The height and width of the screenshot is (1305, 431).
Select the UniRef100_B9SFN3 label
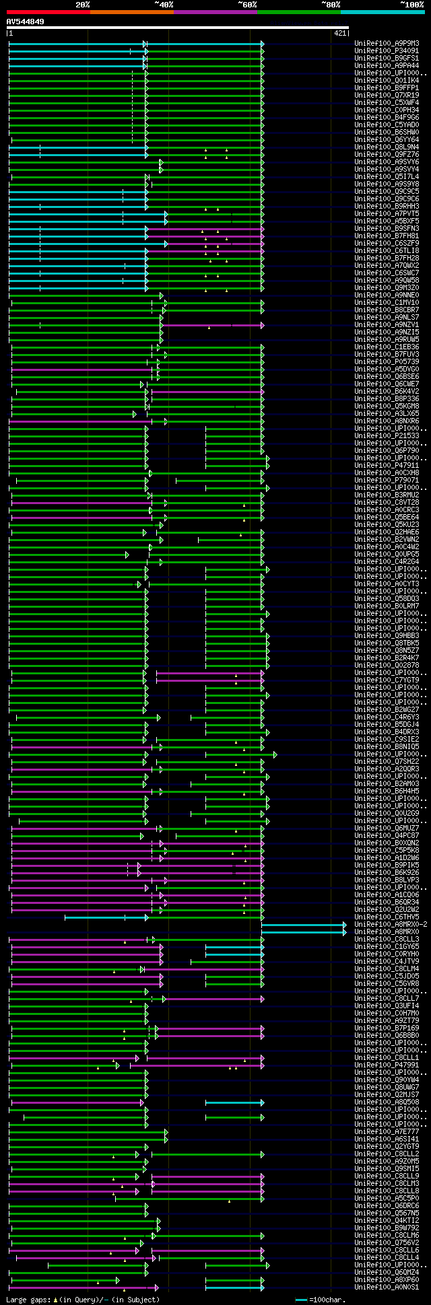click(x=387, y=229)
